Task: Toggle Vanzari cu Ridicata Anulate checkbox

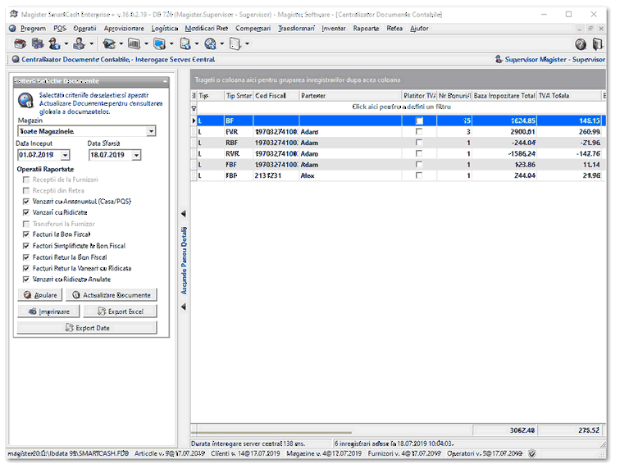Action: point(26,280)
